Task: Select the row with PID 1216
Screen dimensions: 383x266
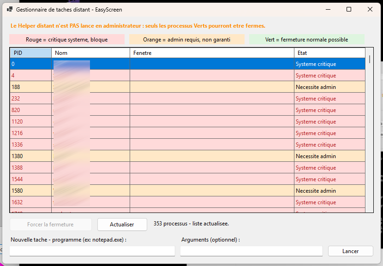Action: 188,133
